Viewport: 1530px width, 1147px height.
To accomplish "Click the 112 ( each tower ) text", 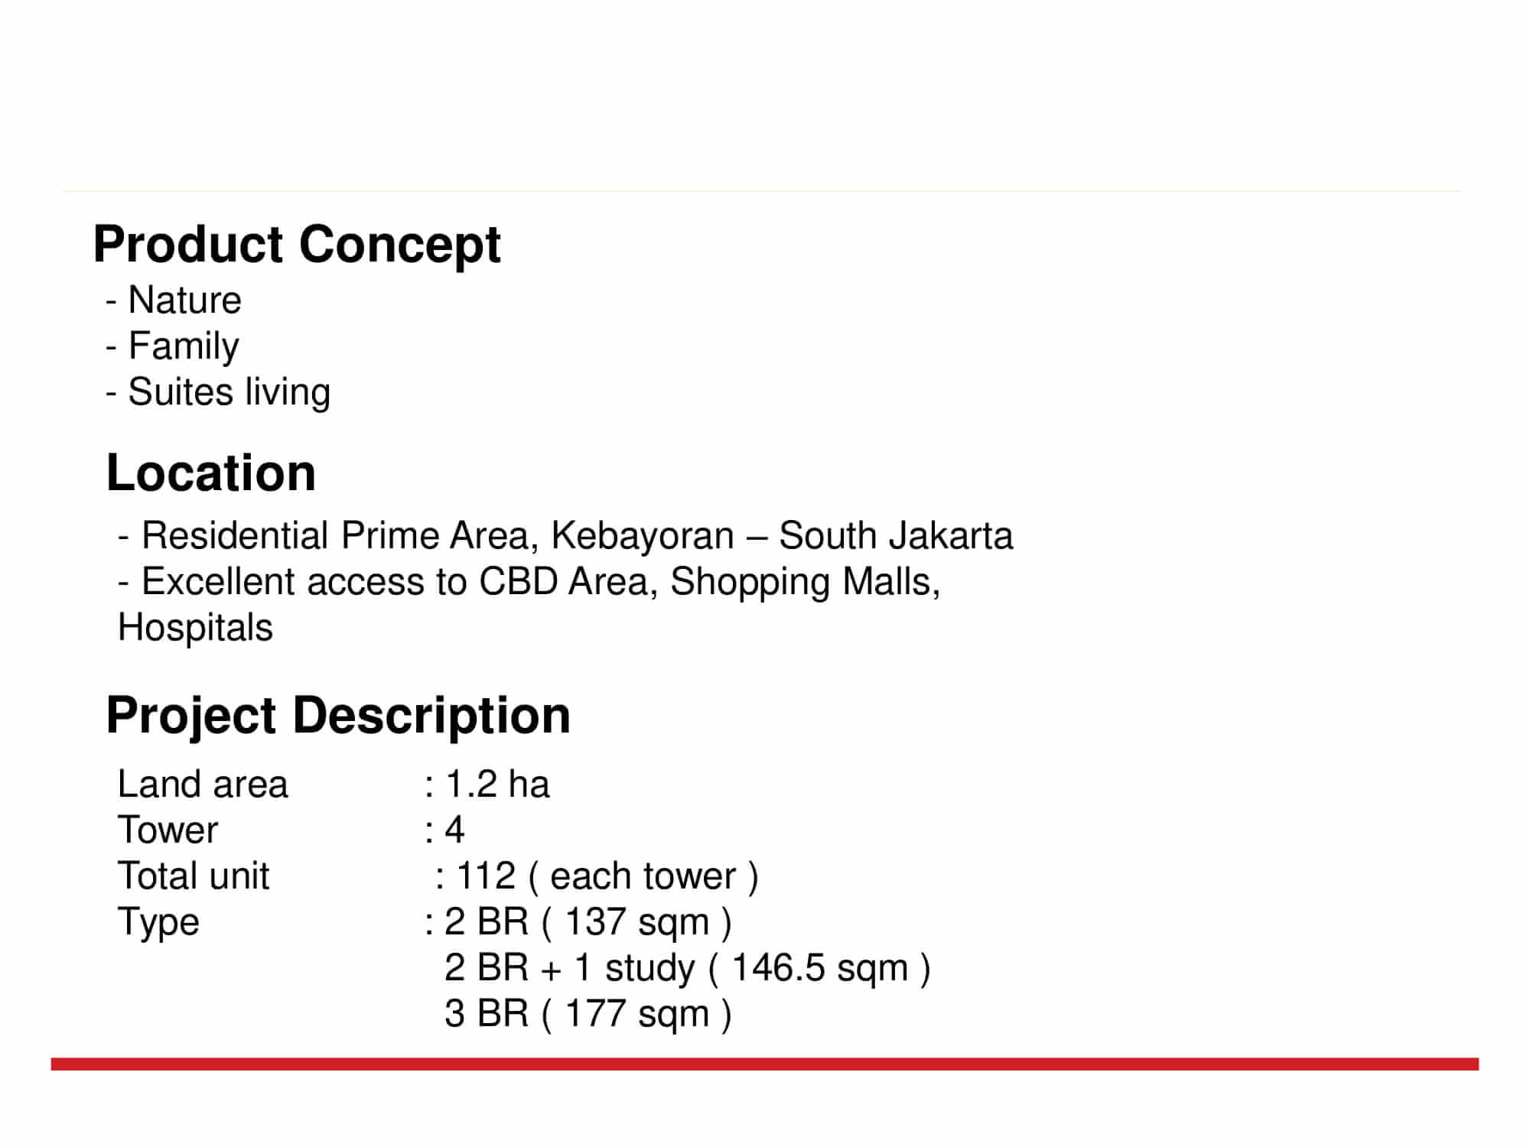I will click(607, 876).
